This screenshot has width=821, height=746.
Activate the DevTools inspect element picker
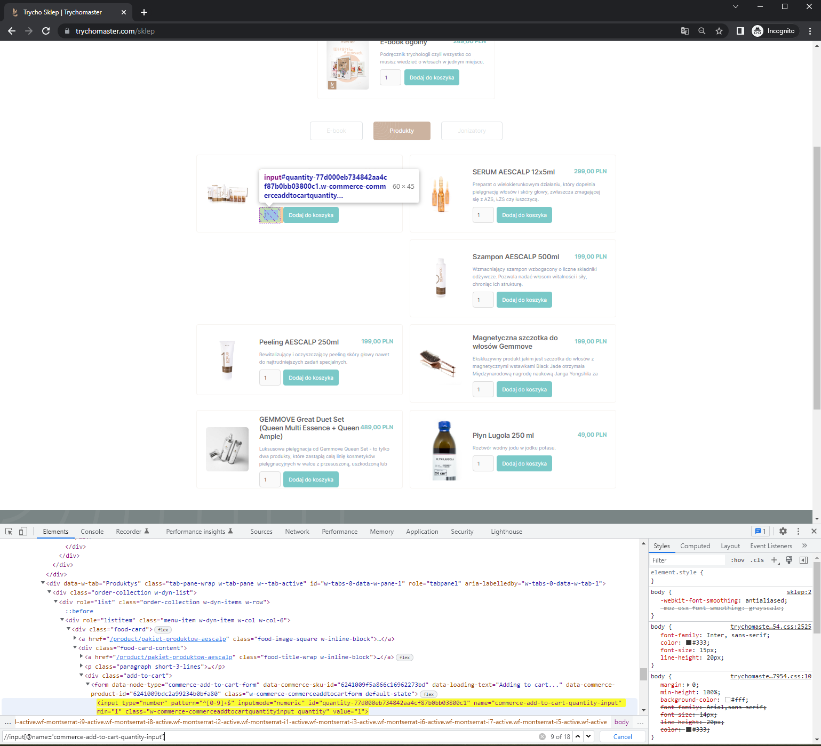point(9,531)
